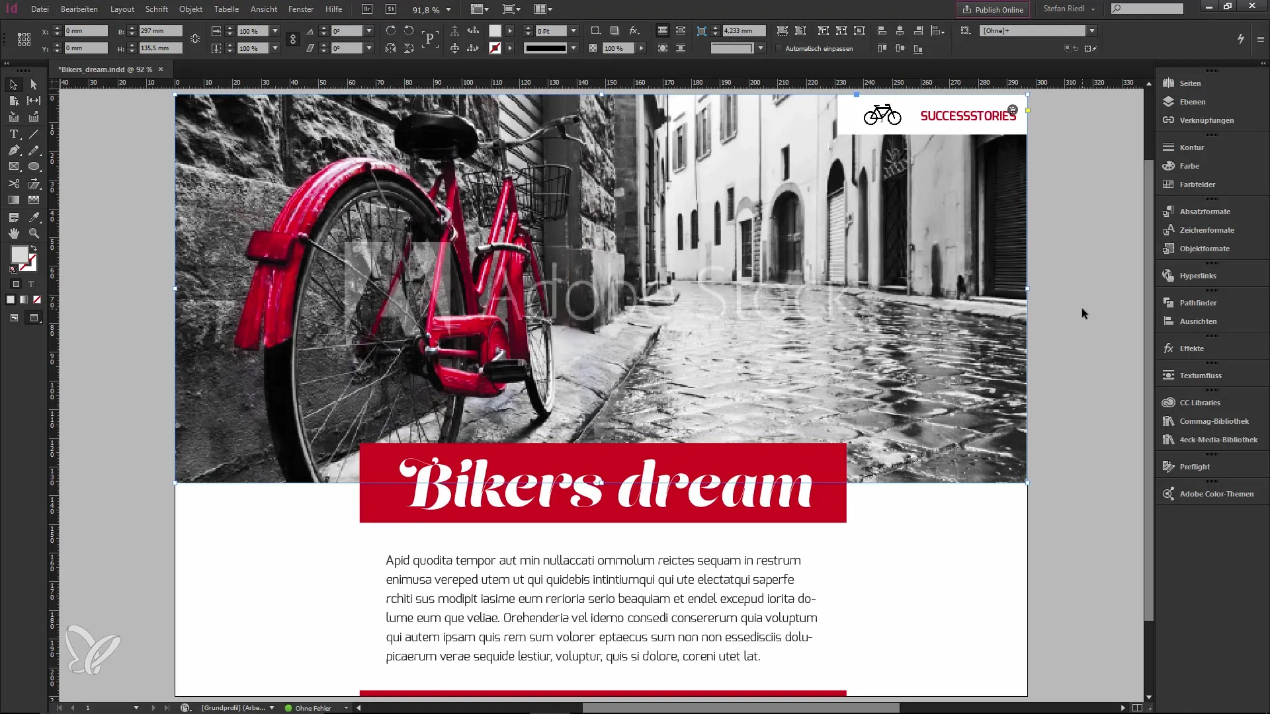Select the Note tool
1270x714 pixels.
coord(13,217)
